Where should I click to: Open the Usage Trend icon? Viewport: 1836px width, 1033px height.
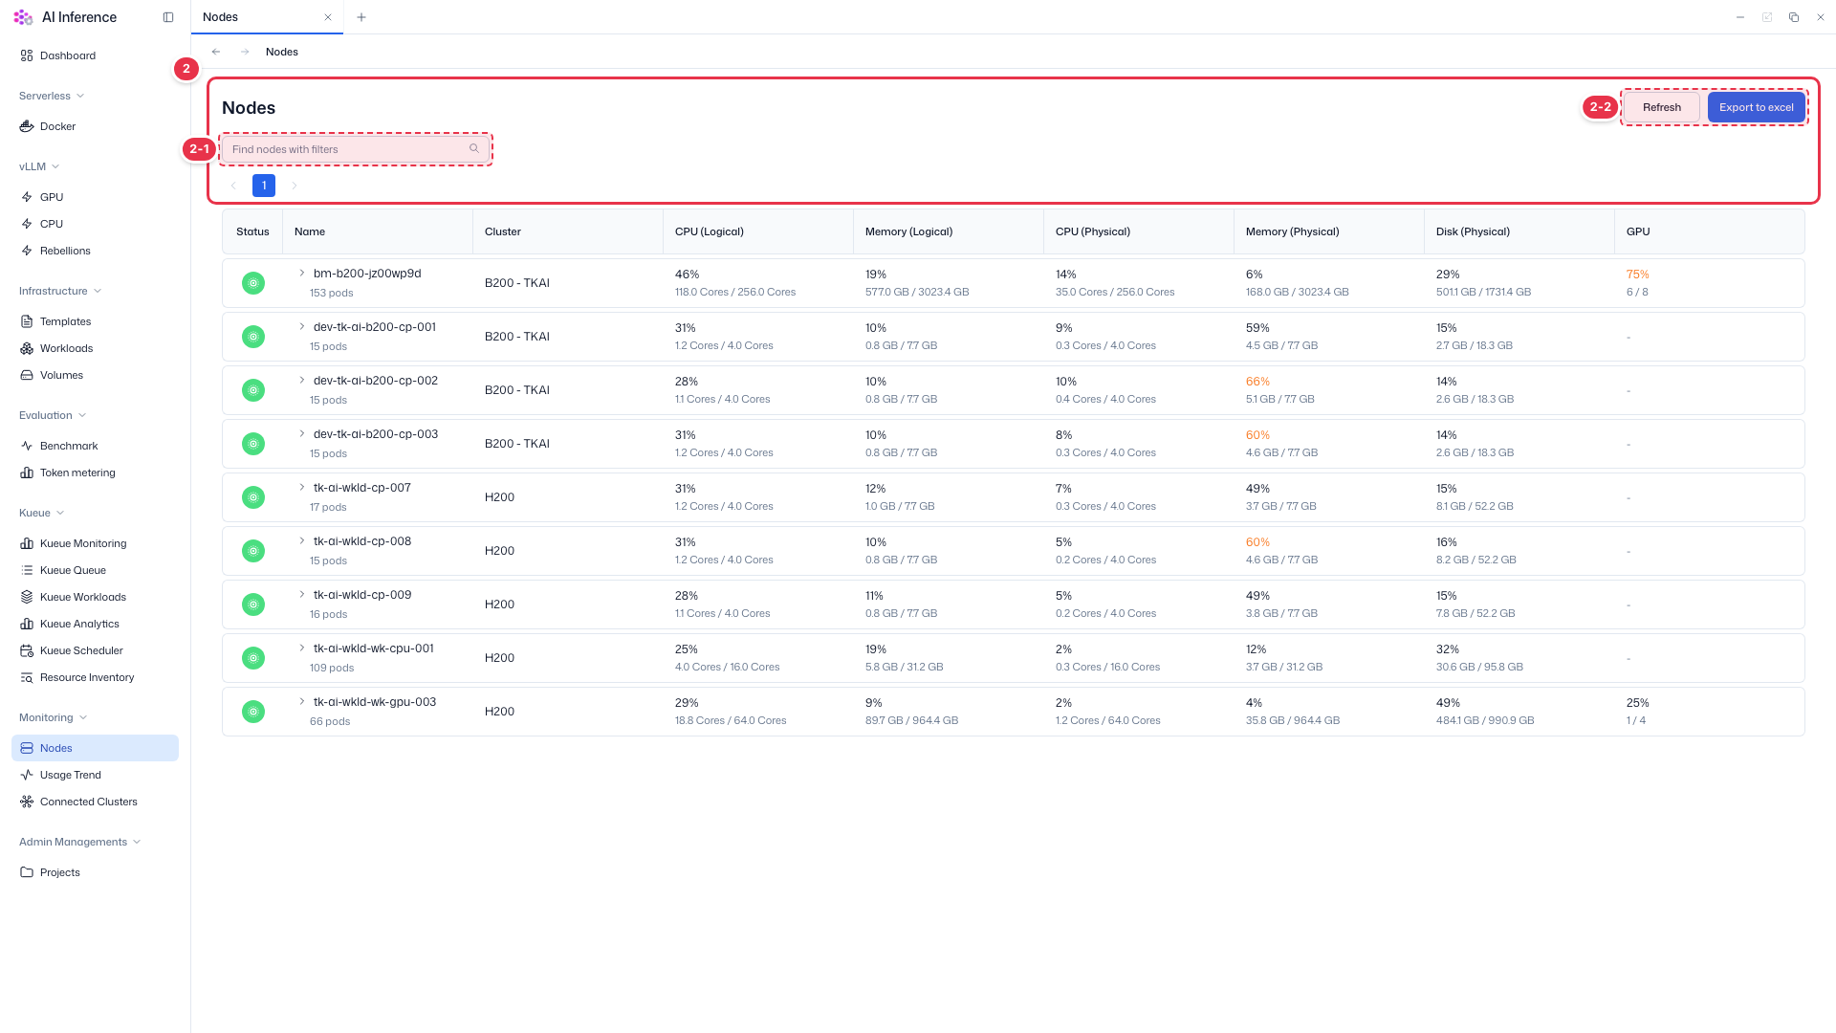click(27, 775)
